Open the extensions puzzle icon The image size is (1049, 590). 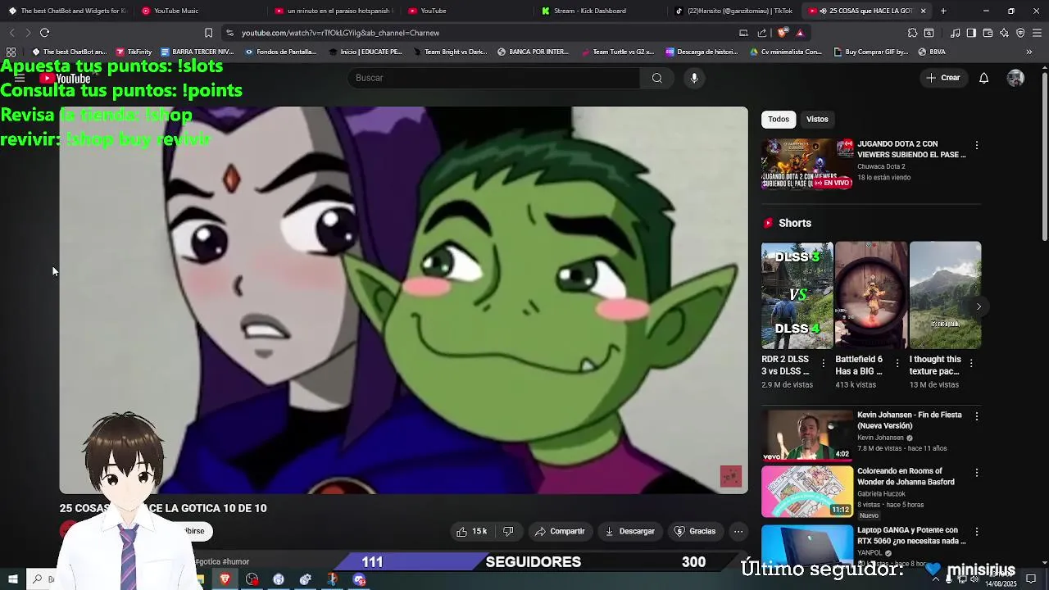(912, 33)
